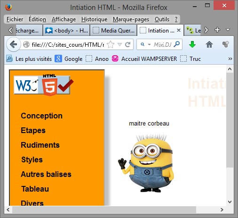Open the Édition menu
This screenshot has width=238, height=218.
tap(37, 19)
